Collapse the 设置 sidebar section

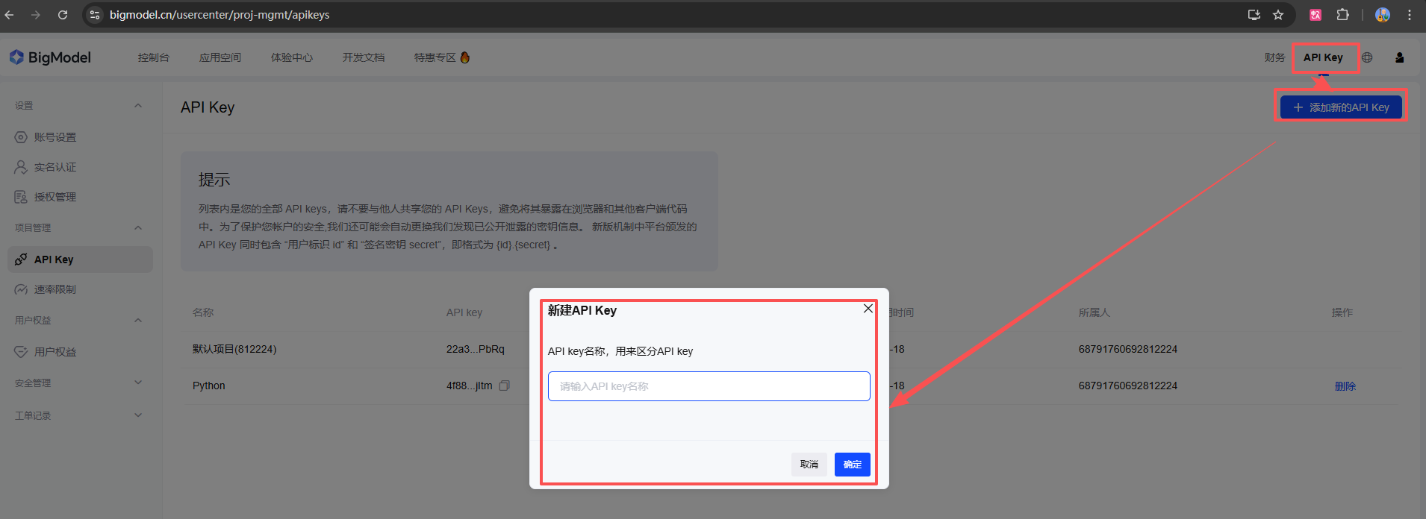coord(138,106)
